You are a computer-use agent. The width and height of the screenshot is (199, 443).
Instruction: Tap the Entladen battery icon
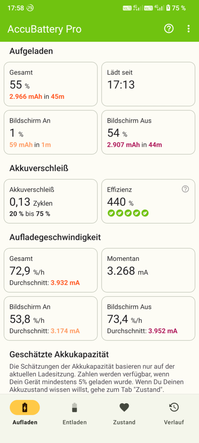[74, 407]
